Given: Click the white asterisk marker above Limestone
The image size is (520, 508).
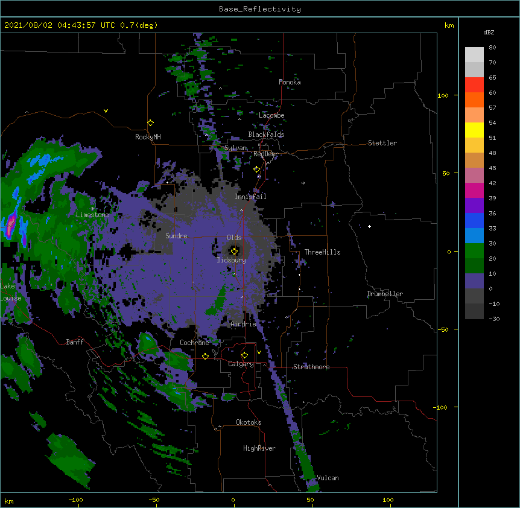Looking at the screenshot, I should [x=92, y=209].
